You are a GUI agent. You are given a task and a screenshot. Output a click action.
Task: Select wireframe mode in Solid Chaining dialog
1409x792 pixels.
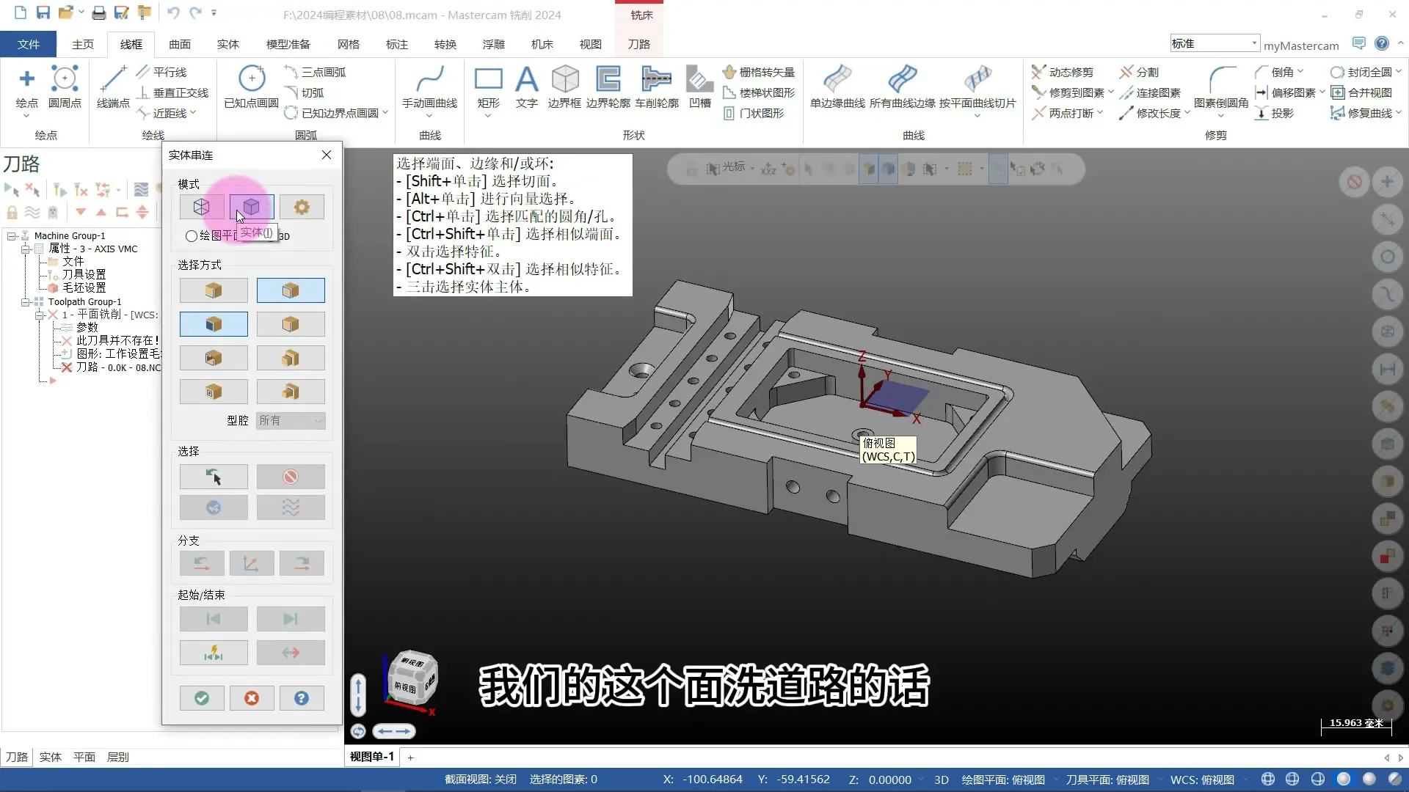201,207
